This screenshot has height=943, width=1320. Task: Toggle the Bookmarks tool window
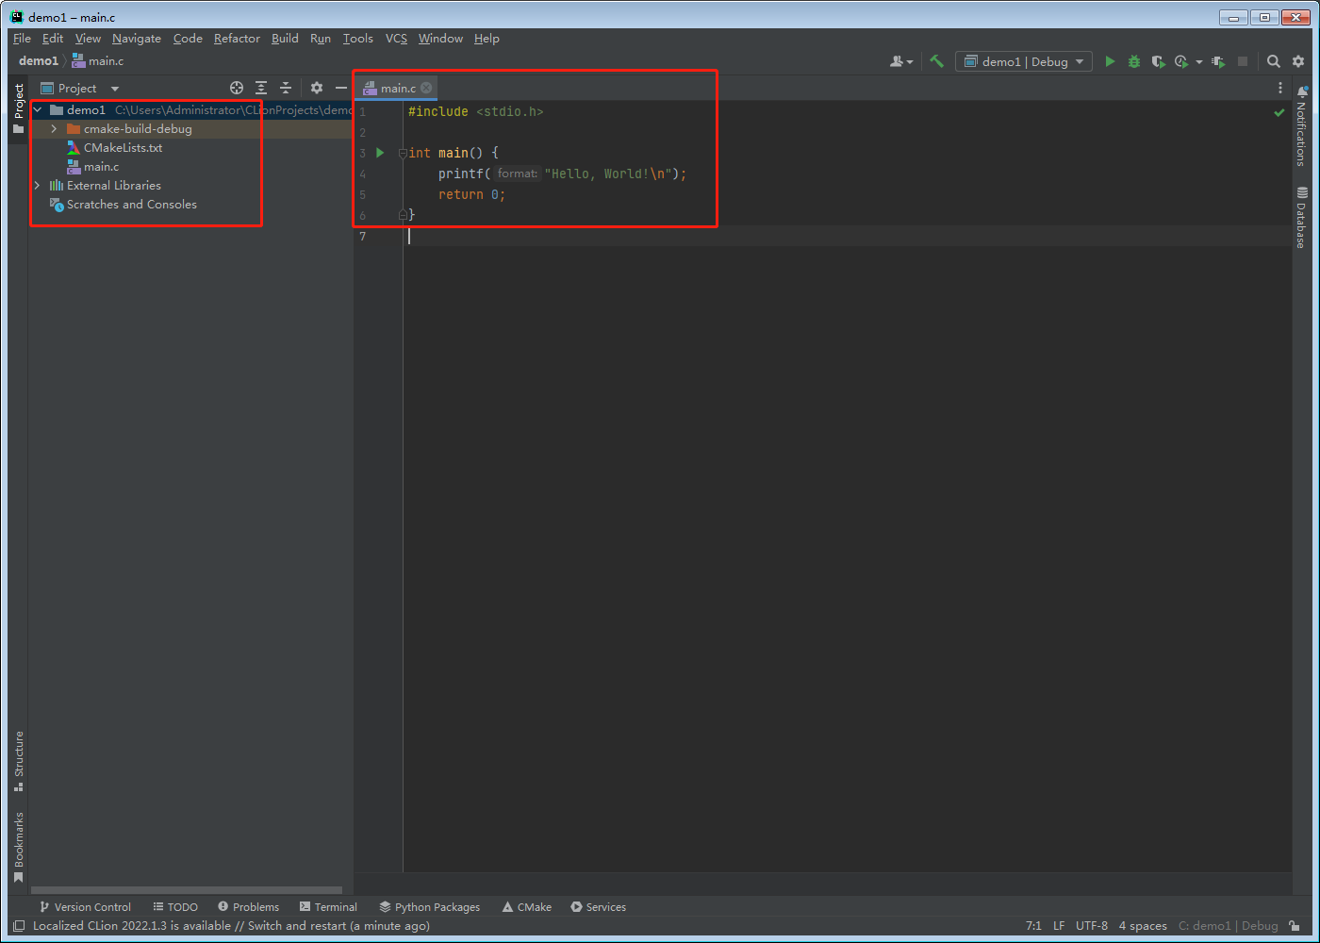(18, 847)
